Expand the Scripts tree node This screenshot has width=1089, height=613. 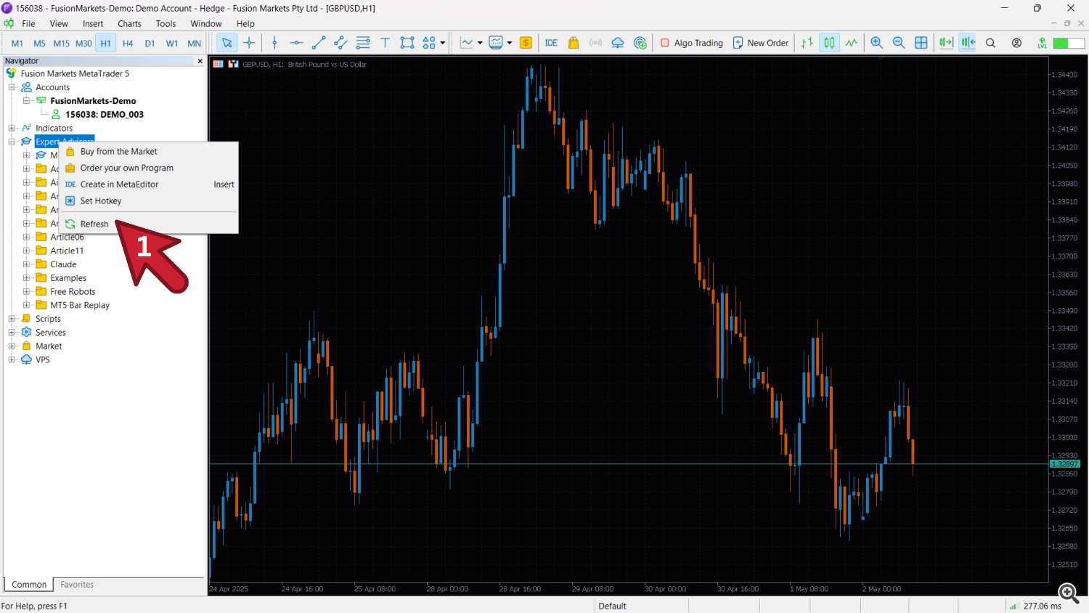tap(12, 319)
